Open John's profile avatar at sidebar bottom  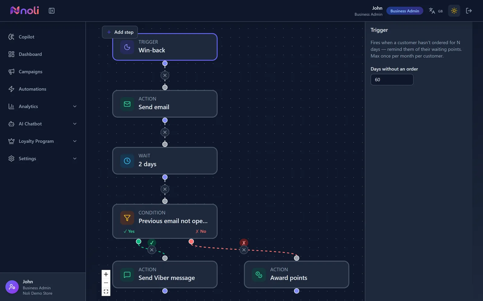coord(12,287)
